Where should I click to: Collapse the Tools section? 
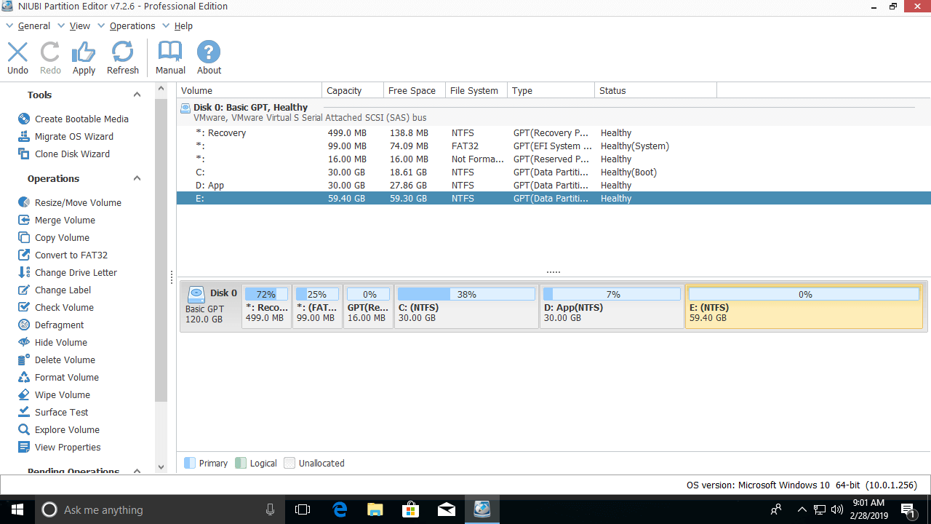[137, 95]
